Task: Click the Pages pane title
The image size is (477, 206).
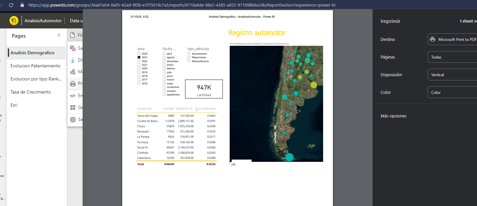Action: coord(19,36)
